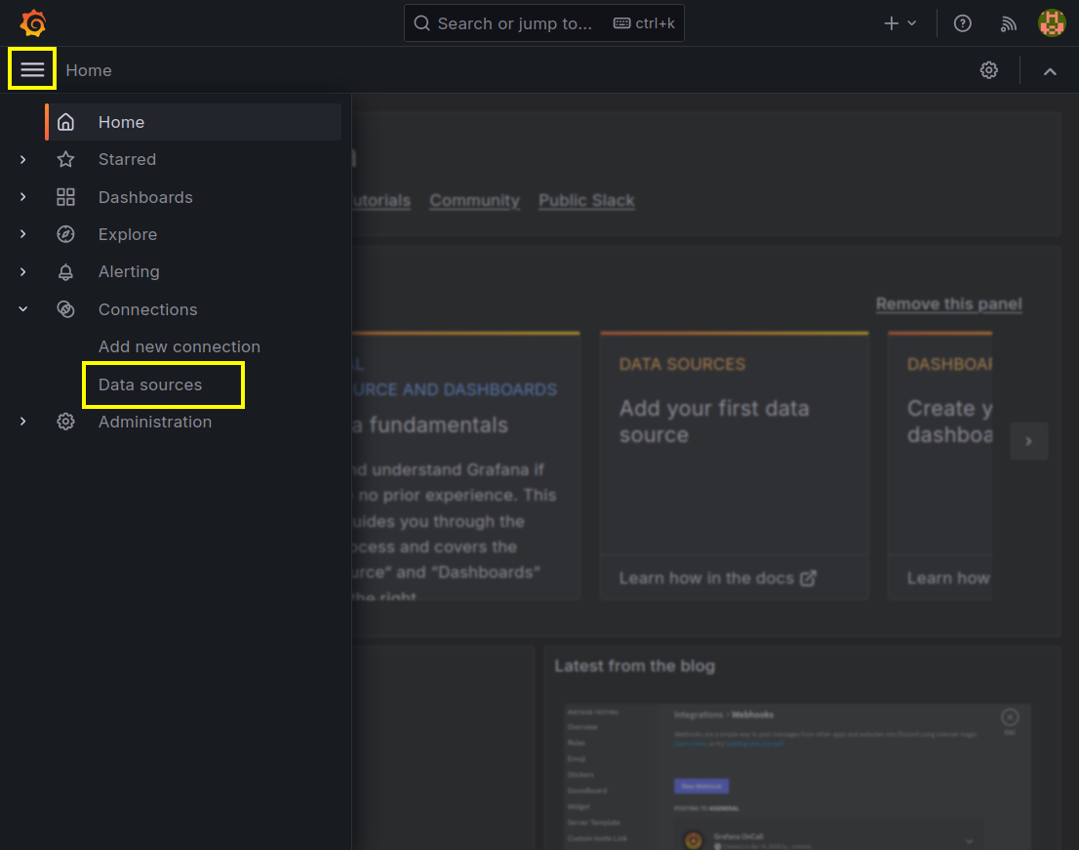Open the news RSS feed icon

[x=1008, y=23]
